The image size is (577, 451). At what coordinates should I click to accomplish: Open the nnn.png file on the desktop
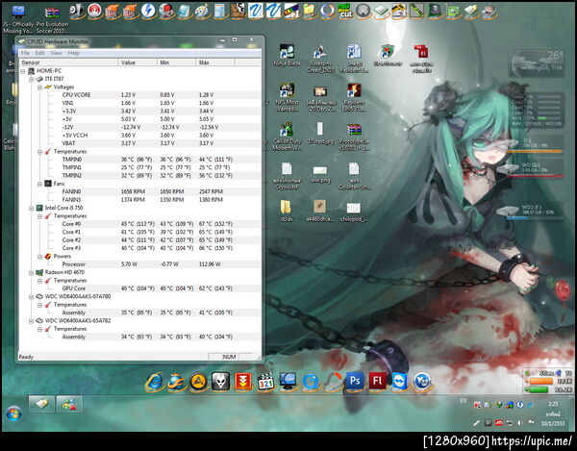click(x=320, y=174)
